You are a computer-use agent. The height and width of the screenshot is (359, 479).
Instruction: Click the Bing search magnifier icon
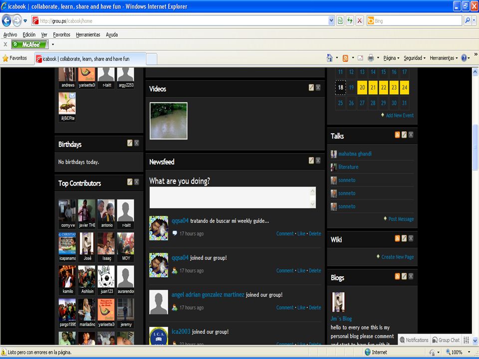(x=468, y=21)
